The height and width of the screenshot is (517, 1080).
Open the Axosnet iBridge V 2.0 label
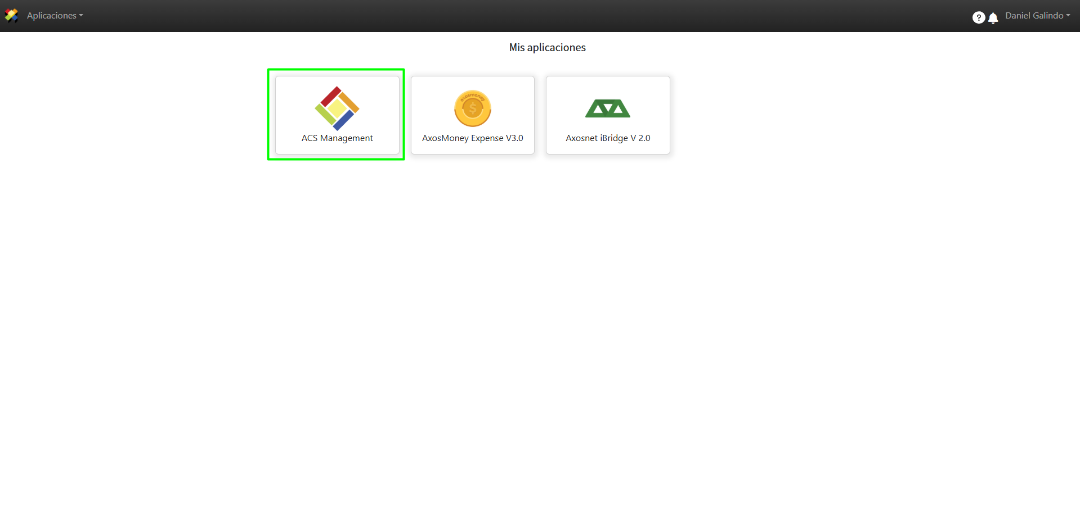608,138
